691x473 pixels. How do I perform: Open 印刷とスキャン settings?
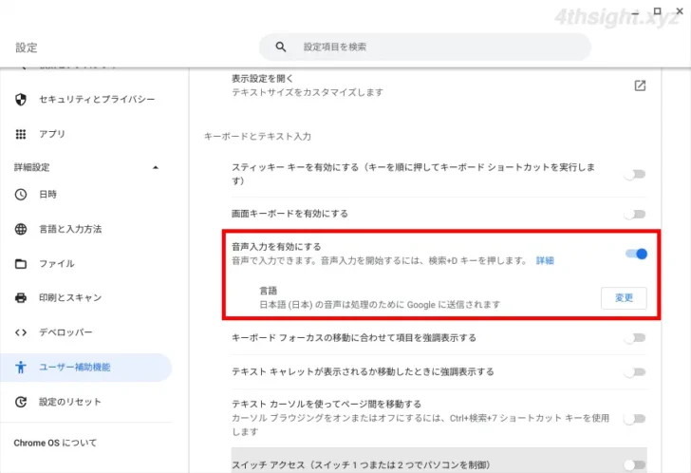[x=86, y=298]
